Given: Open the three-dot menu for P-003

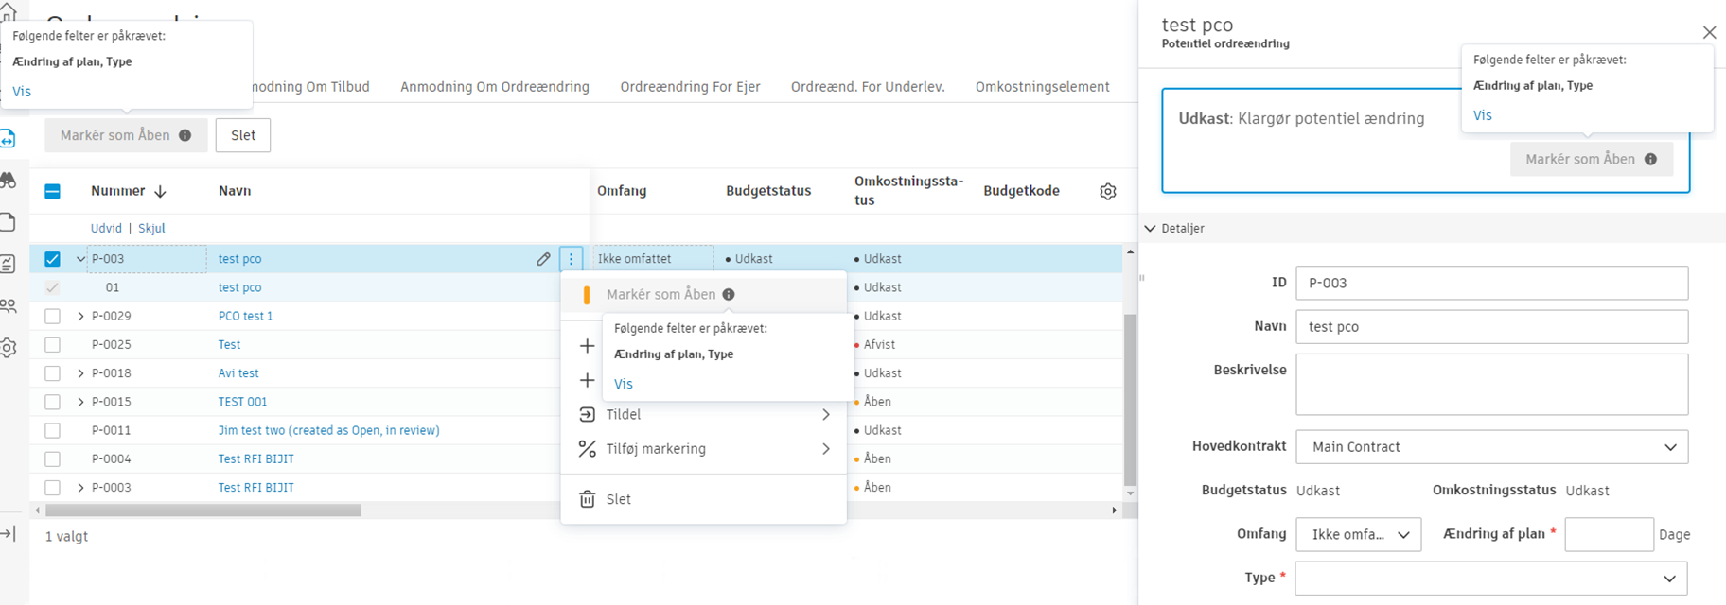Looking at the screenshot, I should 571,259.
